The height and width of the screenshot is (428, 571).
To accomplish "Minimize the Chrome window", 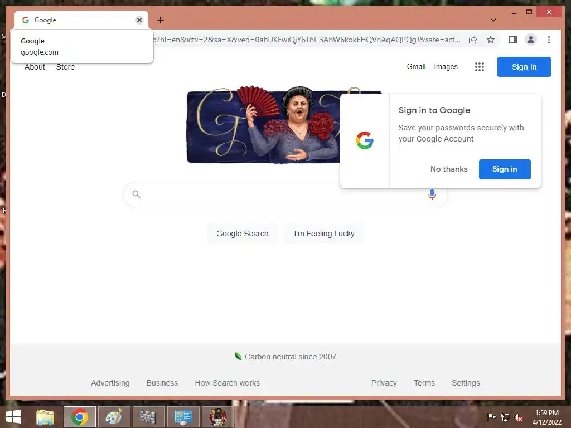I will tap(514, 12).
